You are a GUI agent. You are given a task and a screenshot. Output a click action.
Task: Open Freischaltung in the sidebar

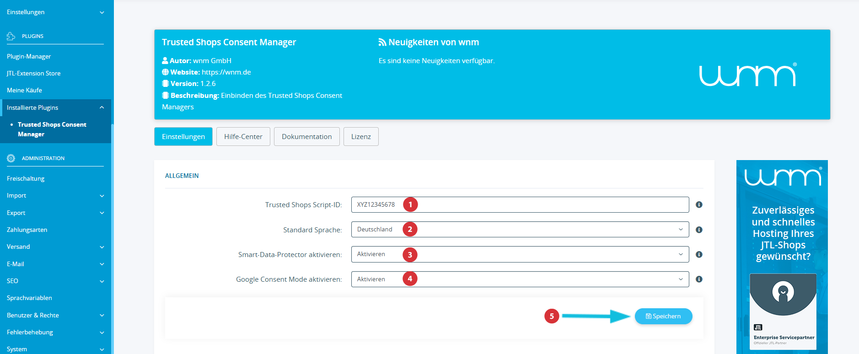tap(26, 178)
